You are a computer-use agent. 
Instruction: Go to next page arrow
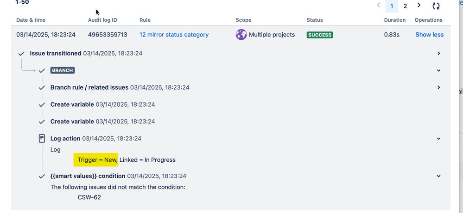coord(419,5)
